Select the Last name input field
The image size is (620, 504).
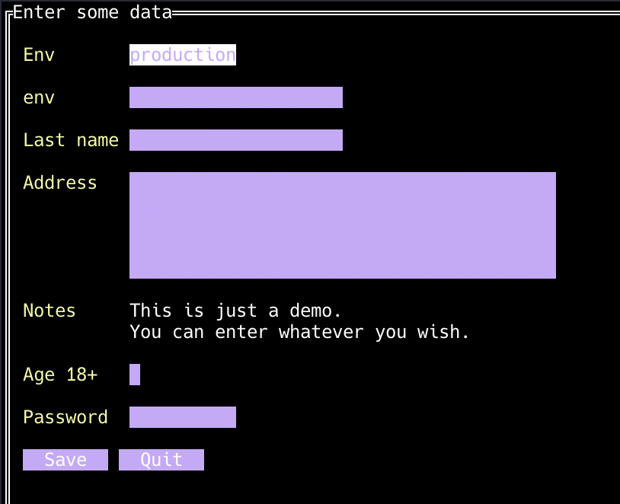pyautogui.click(x=236, y=140)
